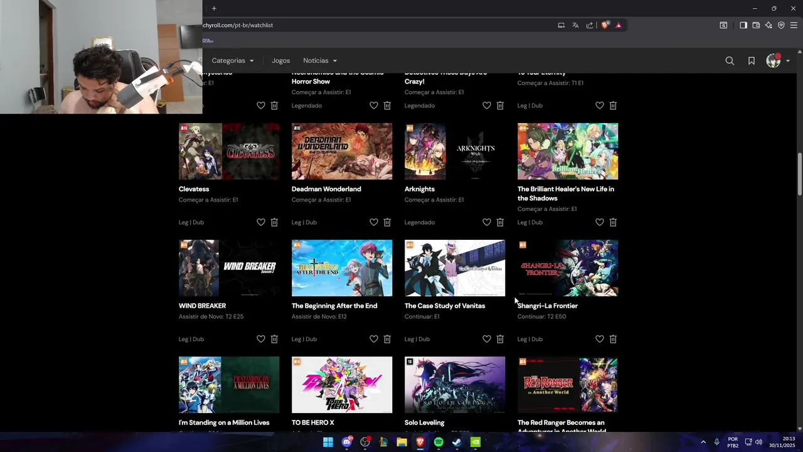This screenshot has height=452, width=803.
Task: Open the Jogos menu item
Action: pyautogui.click(x=281, y=61)
